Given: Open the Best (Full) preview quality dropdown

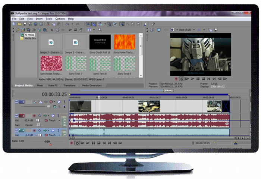Looking at the screenshot, I should click(x=194, y=30).
